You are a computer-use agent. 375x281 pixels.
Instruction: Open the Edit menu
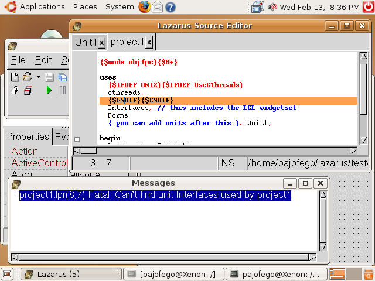pos(43,60)
